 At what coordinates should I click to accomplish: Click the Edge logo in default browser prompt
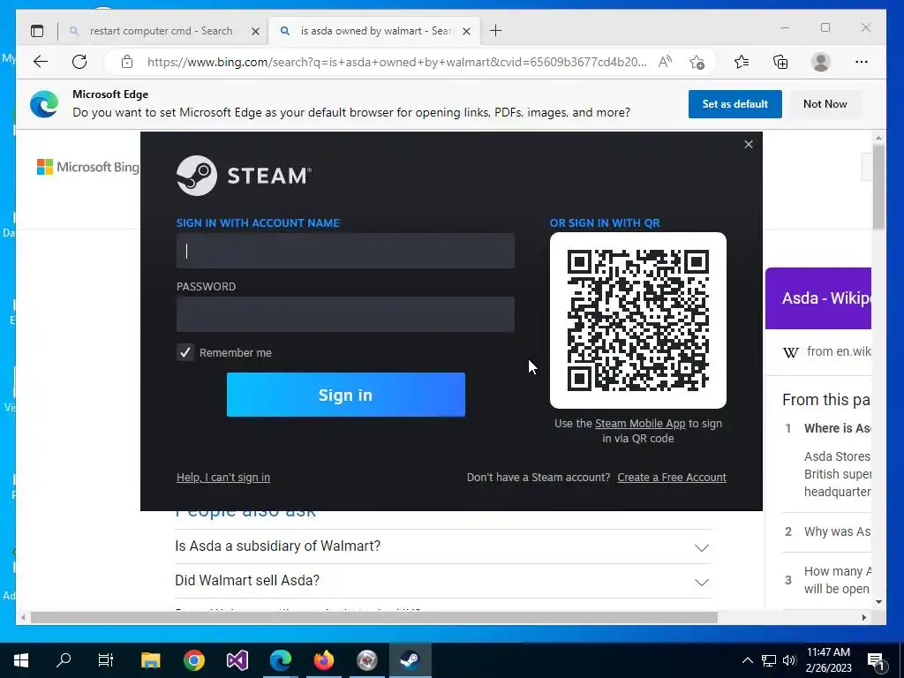coord(44,104)
